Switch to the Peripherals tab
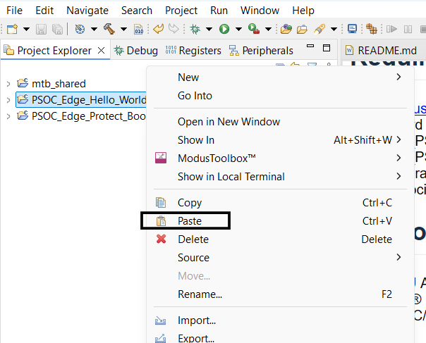The width and height of the screenshot is (426, 343). coord(267,51)
